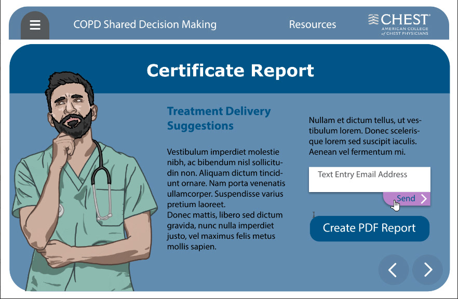This screenshot has height=299, width=458.
Task: Click text 'Donec mattis, libero sed dictum'
Action: 225,215
